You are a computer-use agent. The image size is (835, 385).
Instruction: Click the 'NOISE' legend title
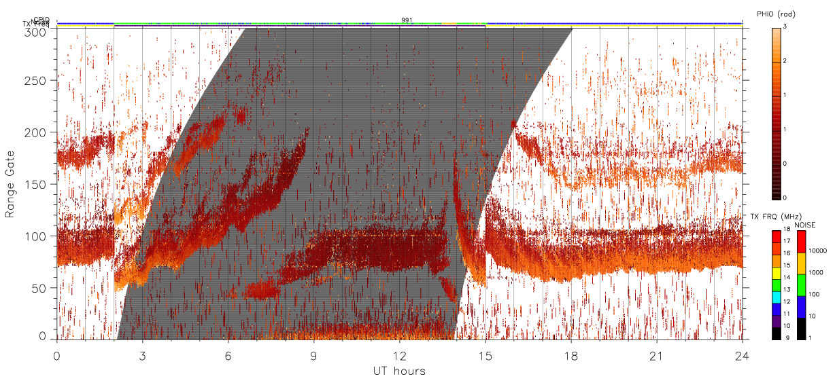[804, 225]
